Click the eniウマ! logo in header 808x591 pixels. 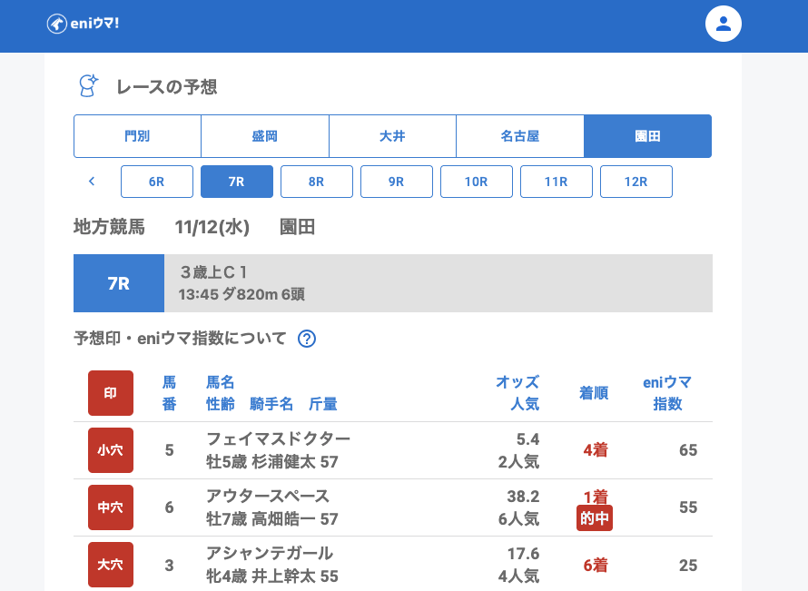tap(83, 24)
